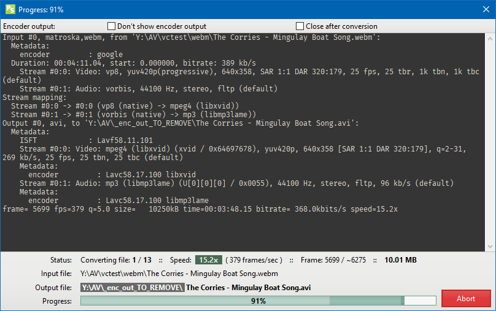Click the "Encoder output:" label

point(29,26)
